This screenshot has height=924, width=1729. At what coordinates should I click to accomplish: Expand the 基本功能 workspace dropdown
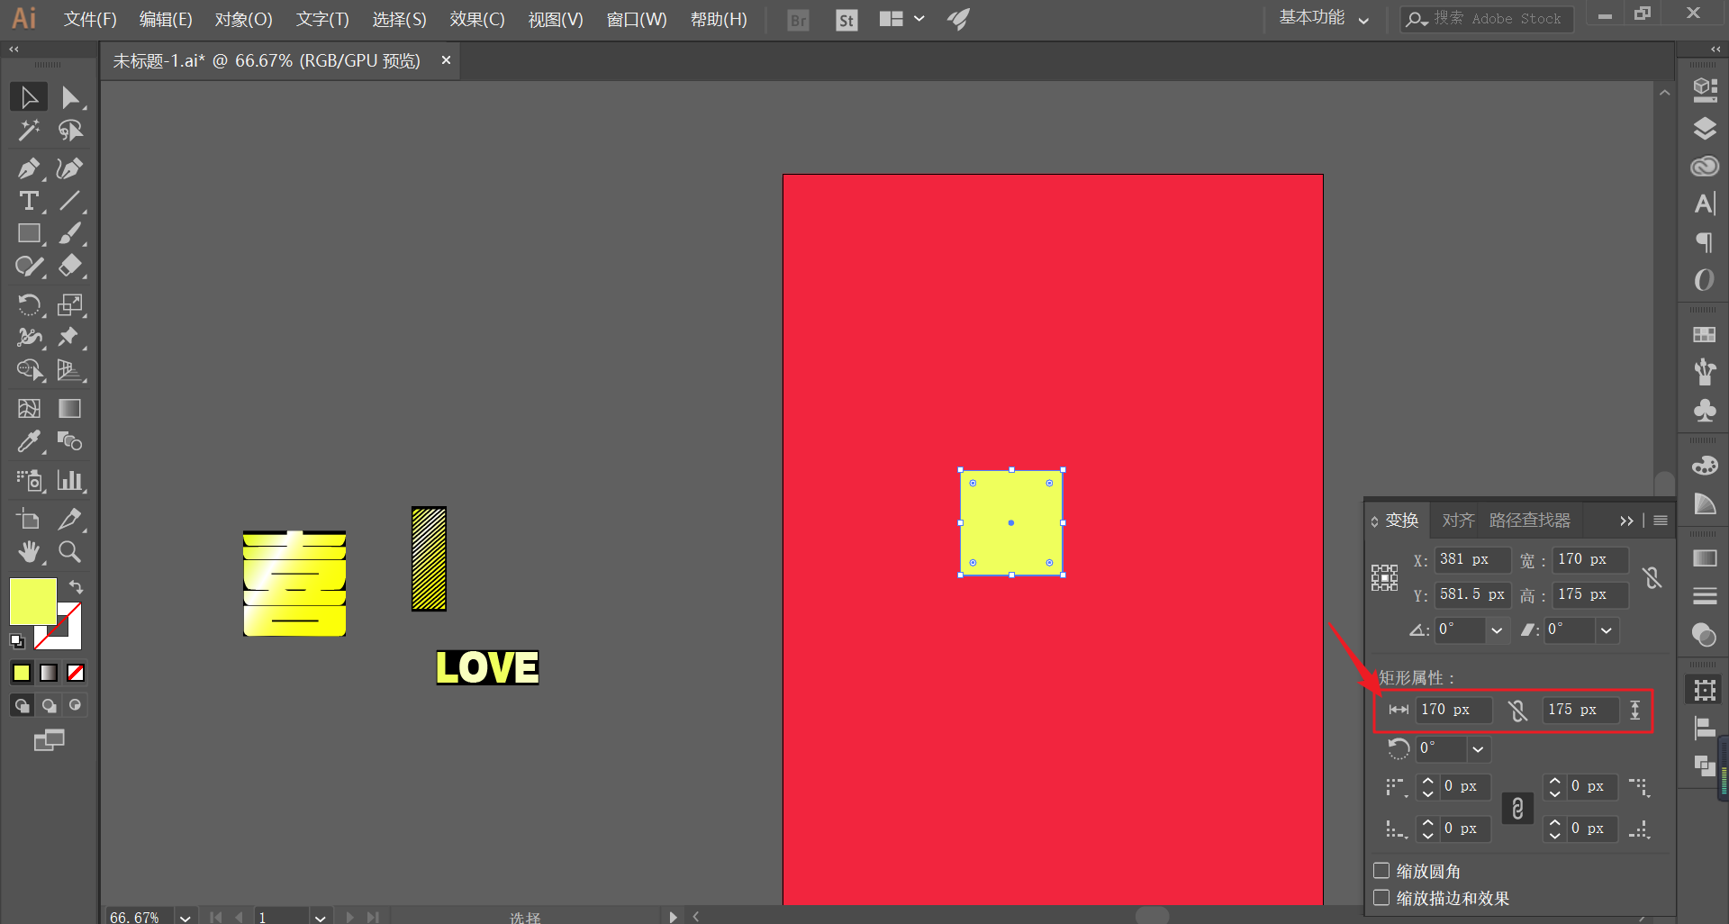(x=1324, y=18)
